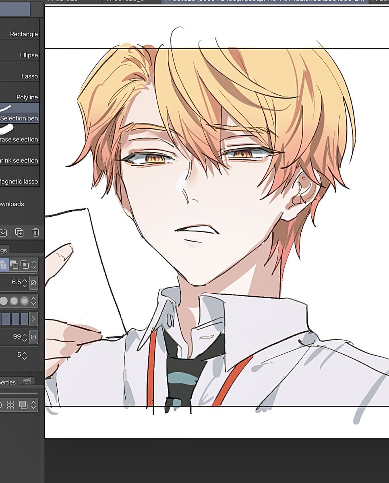Image resolution: width=389 pixels, height=483 pixels.
Task: Open dynamics button beside value 99
Action: click(x=33, y=336)
